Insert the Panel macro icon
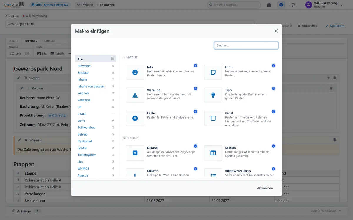The height and width of the screenshot is (220, 353). (x=213, y=118)
